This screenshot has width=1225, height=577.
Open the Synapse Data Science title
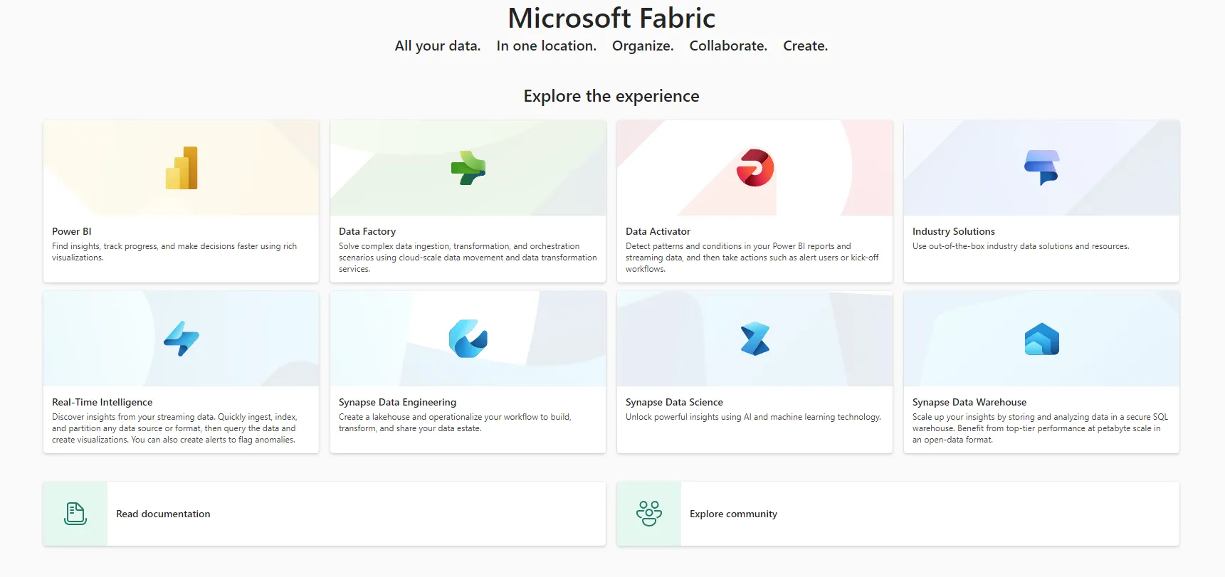tap(674, 402)
